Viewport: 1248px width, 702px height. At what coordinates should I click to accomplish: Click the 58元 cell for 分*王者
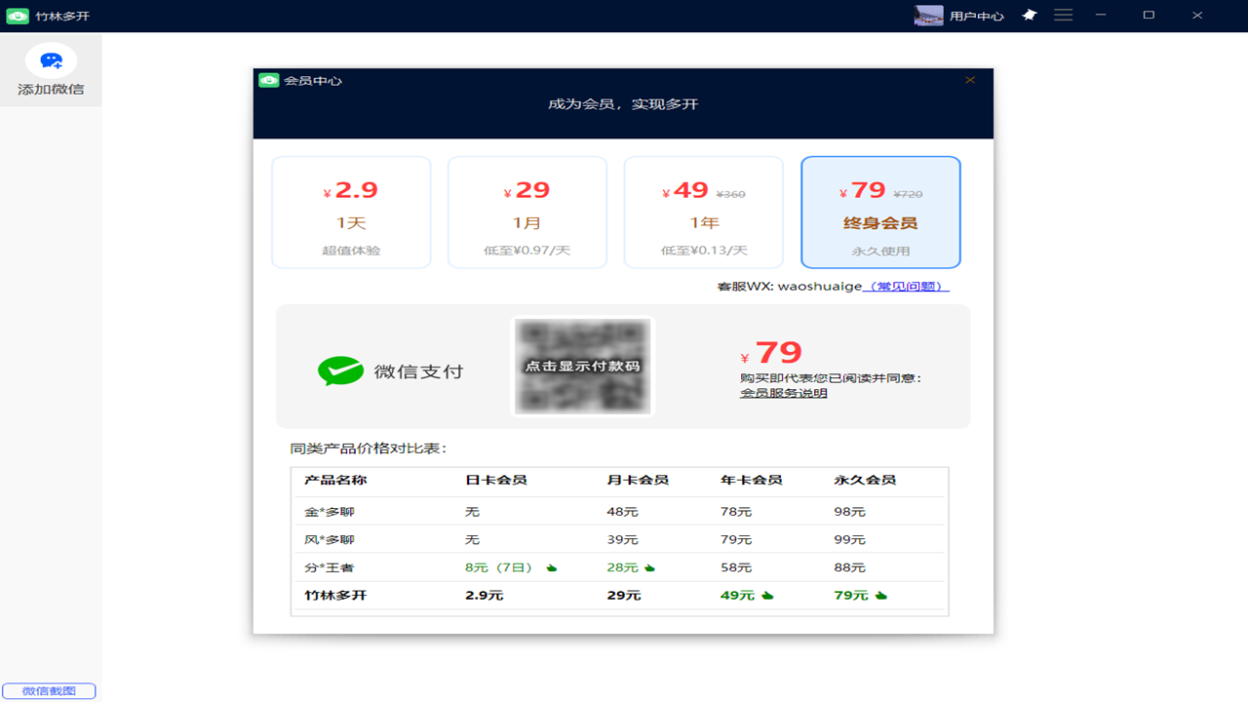tap(736, 567)
